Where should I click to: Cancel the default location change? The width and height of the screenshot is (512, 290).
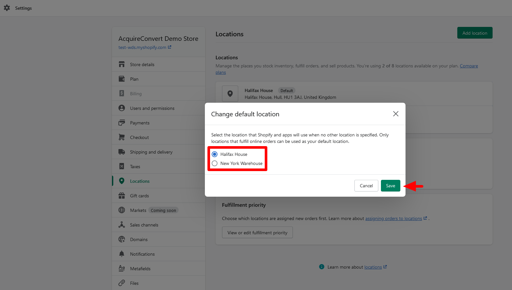pos(366,186)
